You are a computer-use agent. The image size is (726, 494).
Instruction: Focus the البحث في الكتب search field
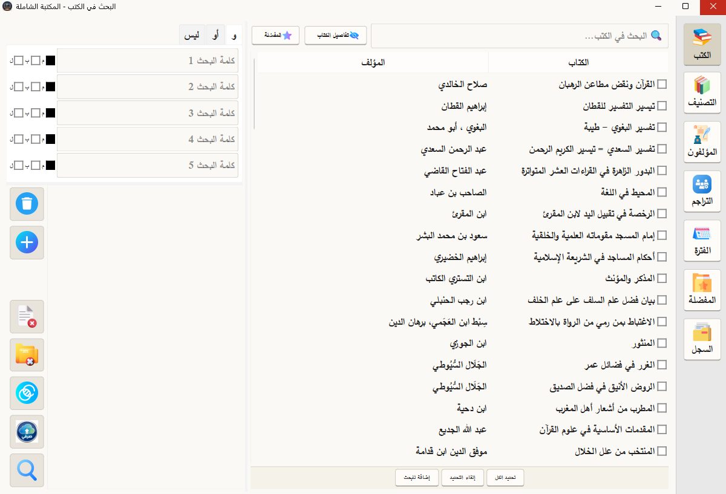click(x=519, y=36)
